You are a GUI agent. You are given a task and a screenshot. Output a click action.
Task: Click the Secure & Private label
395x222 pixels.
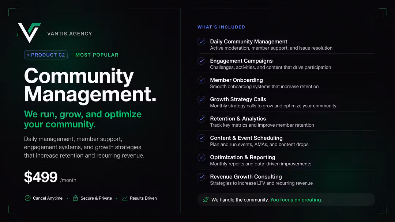[96, 198]
